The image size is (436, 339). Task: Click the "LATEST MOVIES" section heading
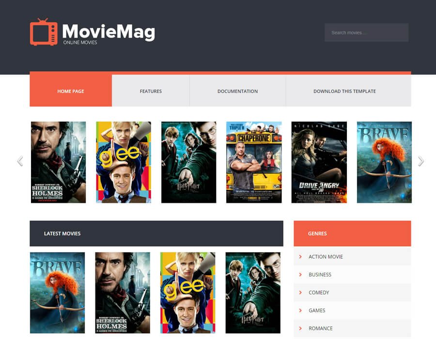pos(62,233)
